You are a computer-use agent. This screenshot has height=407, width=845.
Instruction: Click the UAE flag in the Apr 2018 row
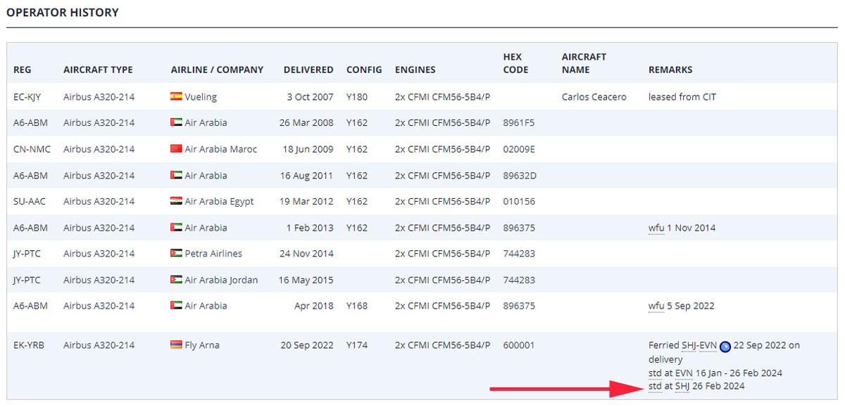(x=176, y=306)
